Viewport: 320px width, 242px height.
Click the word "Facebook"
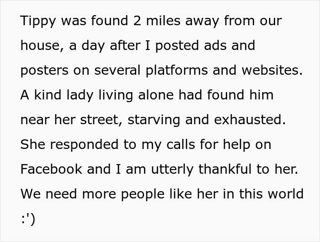[51, 170]
